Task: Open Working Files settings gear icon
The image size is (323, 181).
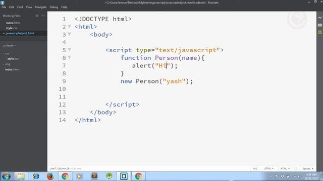Action: (x=37, y=16)
